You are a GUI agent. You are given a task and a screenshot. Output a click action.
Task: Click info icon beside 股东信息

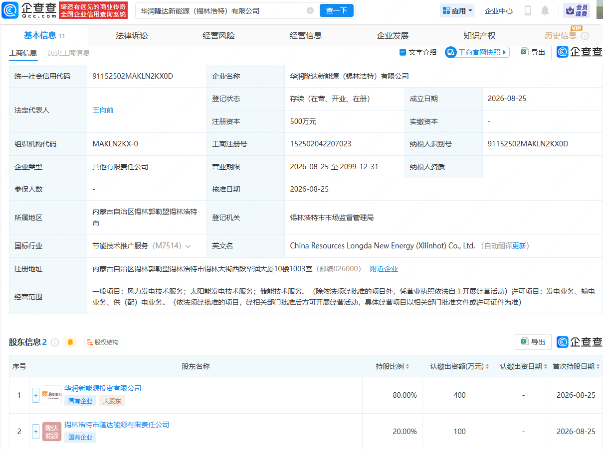click(55, 342)
